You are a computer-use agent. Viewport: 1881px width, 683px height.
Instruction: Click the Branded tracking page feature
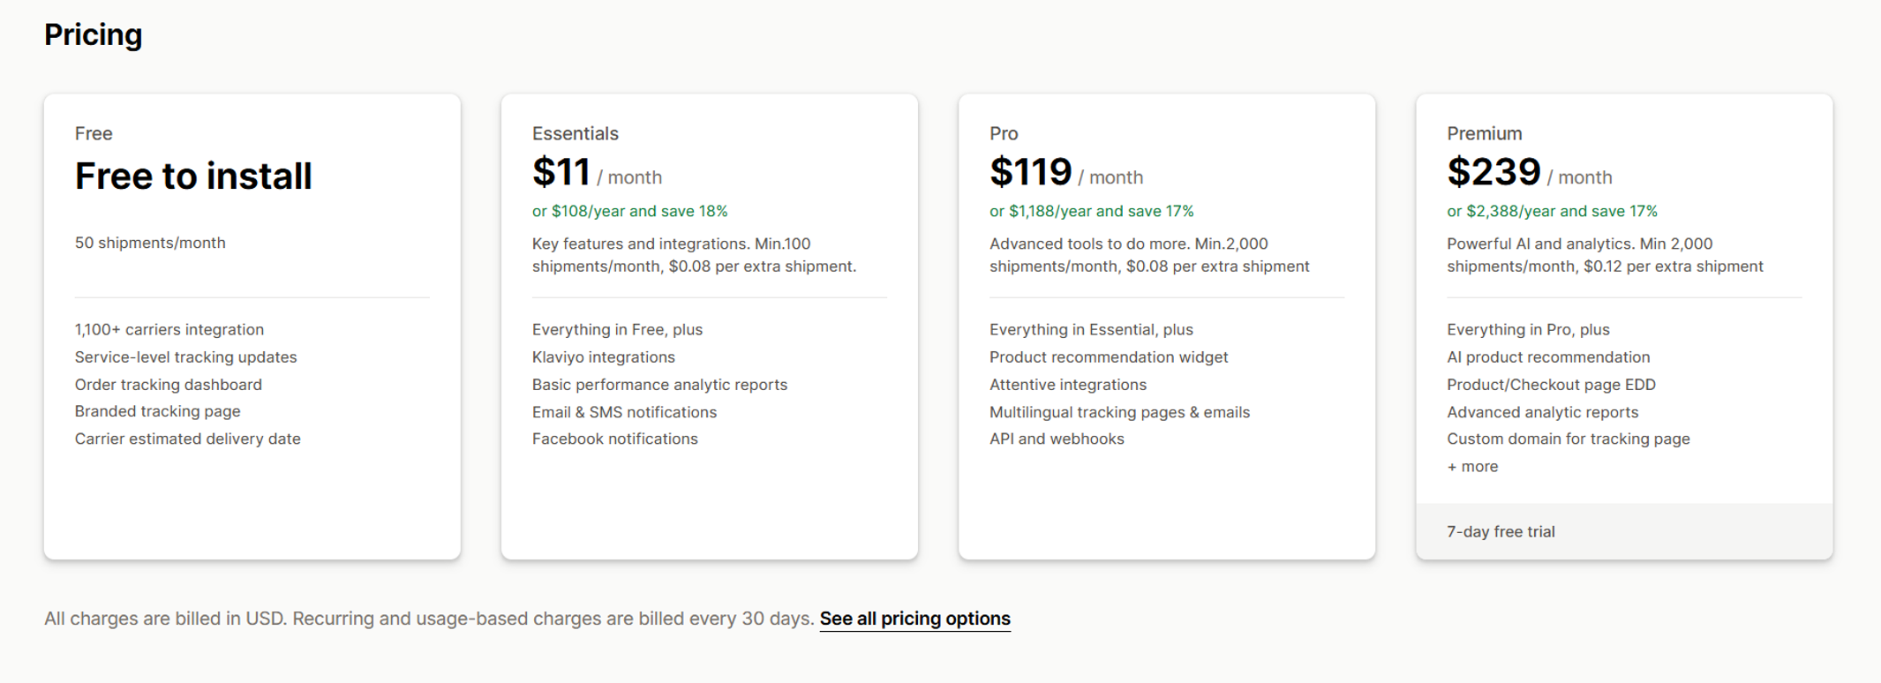point(157,411)
